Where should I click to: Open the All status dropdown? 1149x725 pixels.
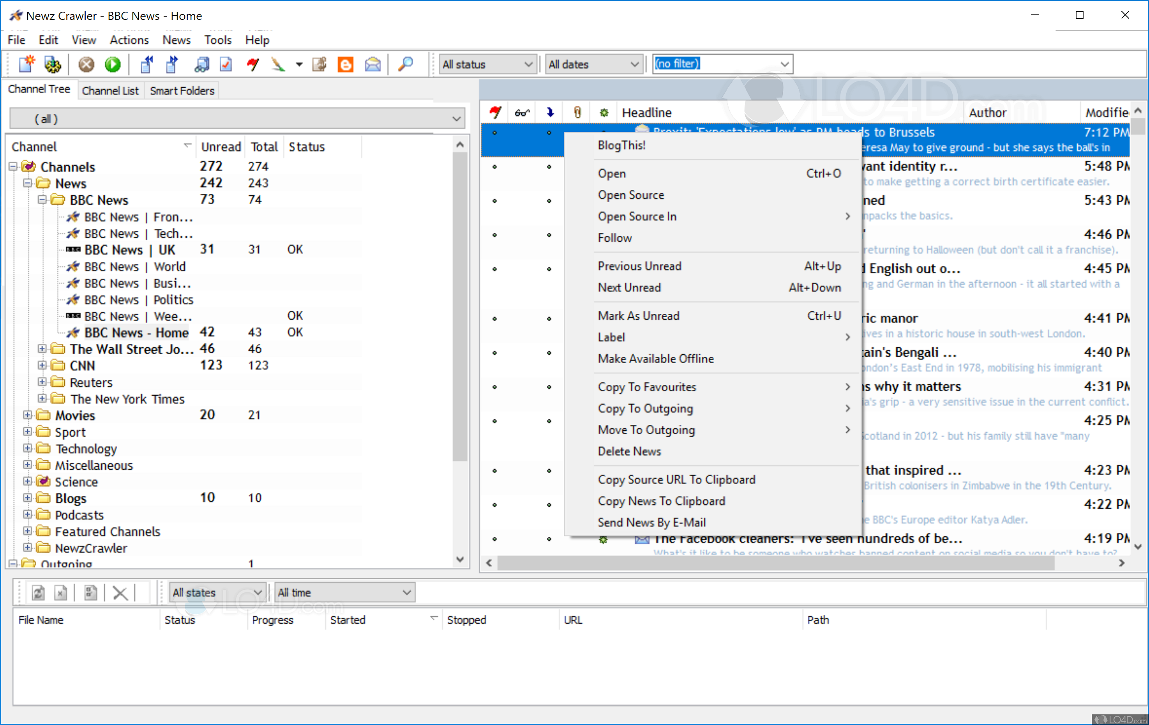pos(487,64)
